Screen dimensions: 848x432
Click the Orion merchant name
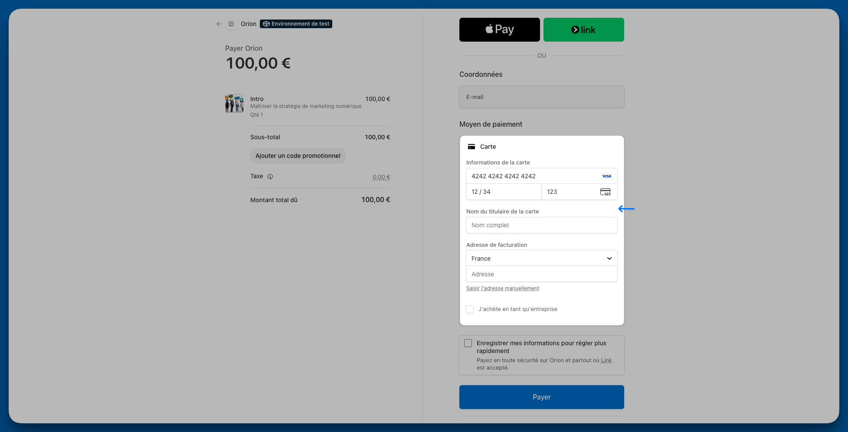[x=249, y=24]
